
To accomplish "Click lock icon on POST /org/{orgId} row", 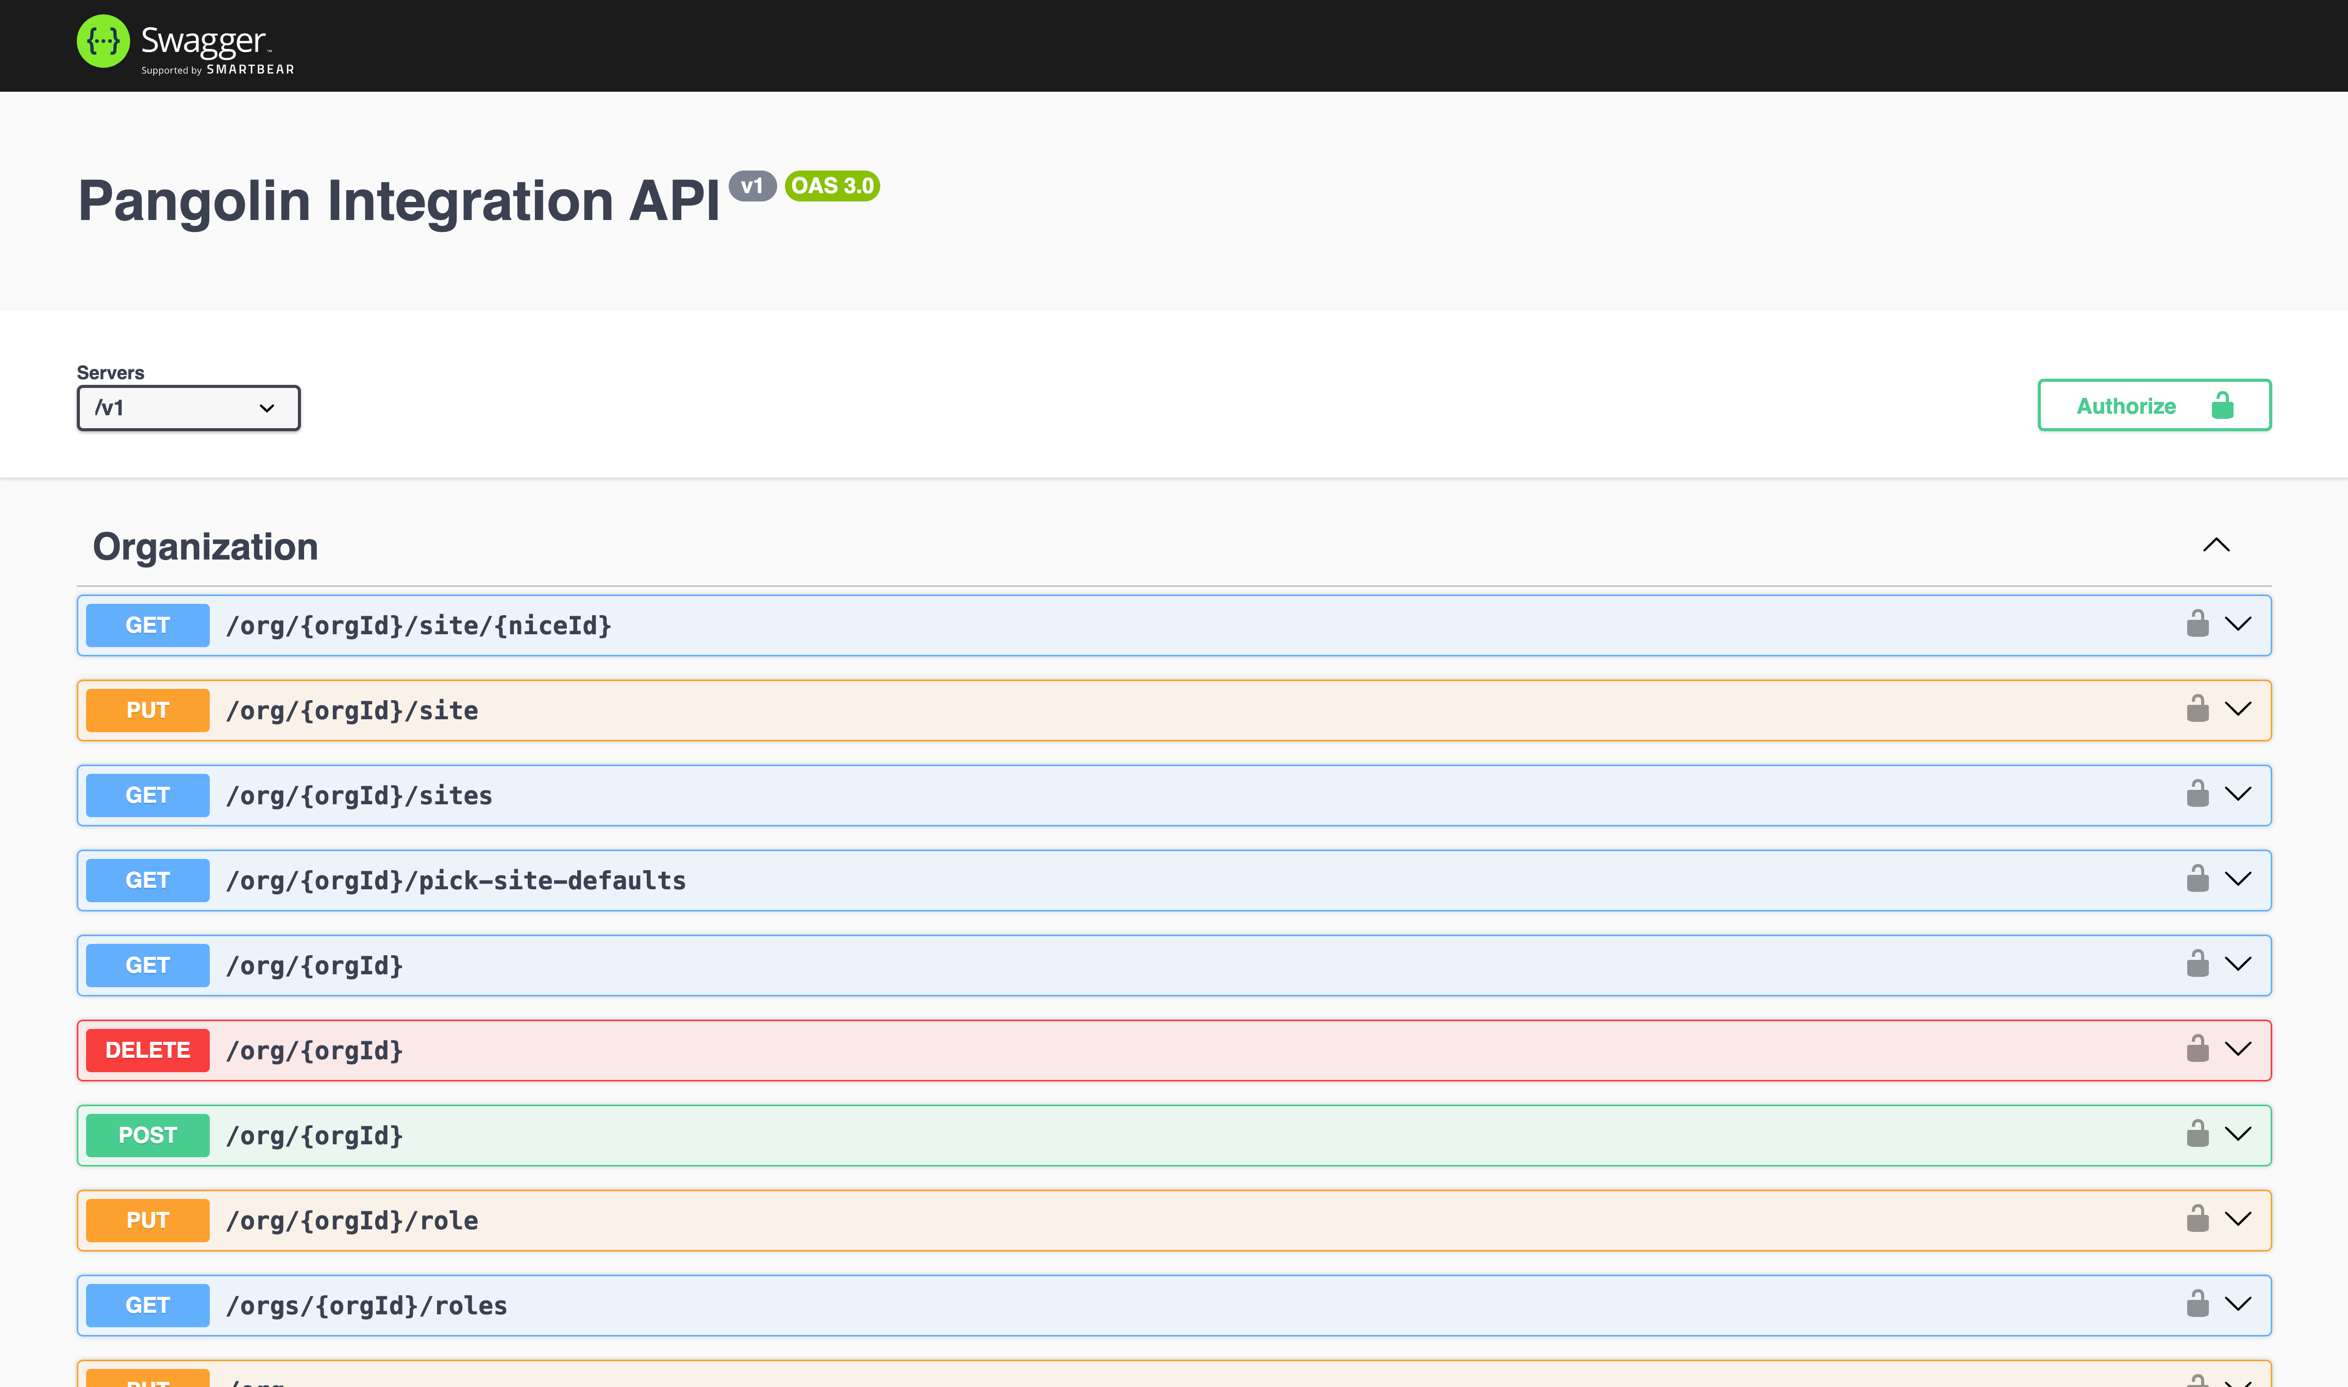I will 2198,1135.
